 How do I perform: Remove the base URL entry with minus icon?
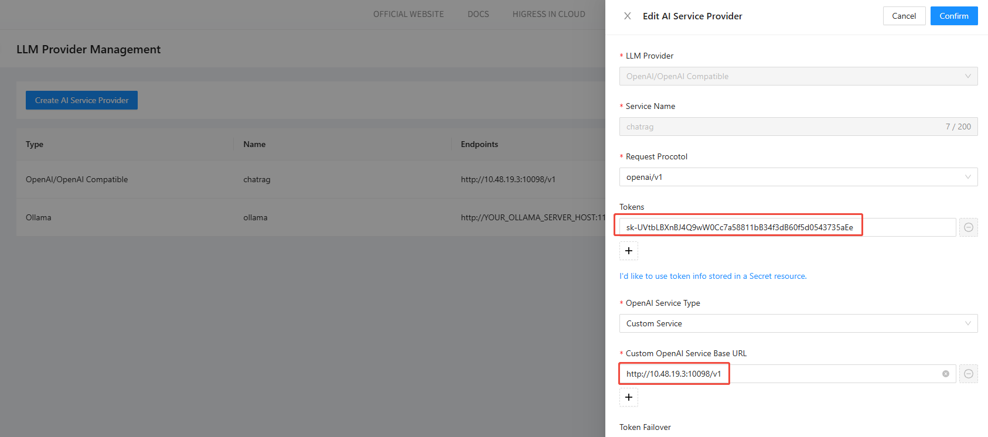coord(968,374)
